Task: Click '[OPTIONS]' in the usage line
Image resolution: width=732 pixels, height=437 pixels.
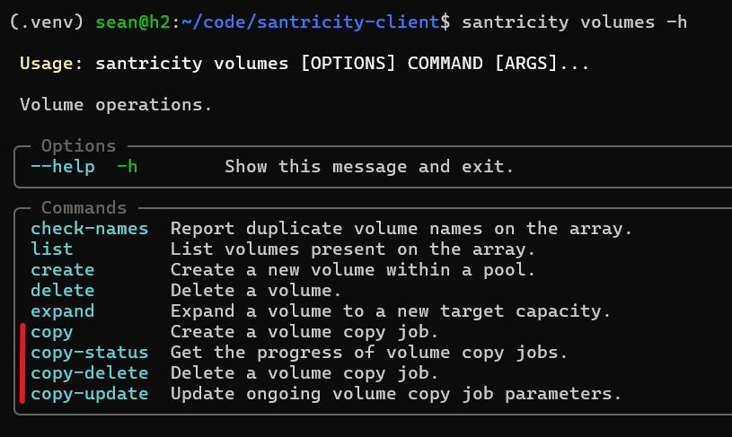Action: (x=348, y=63)
